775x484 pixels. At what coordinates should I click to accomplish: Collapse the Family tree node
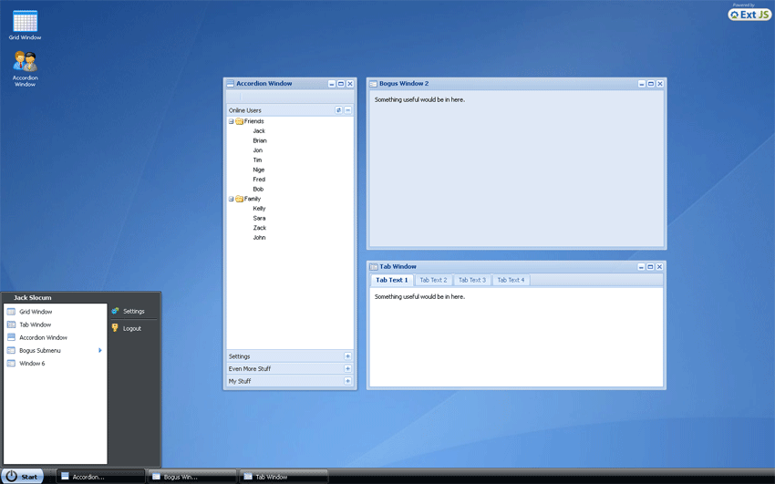[231, 199]
